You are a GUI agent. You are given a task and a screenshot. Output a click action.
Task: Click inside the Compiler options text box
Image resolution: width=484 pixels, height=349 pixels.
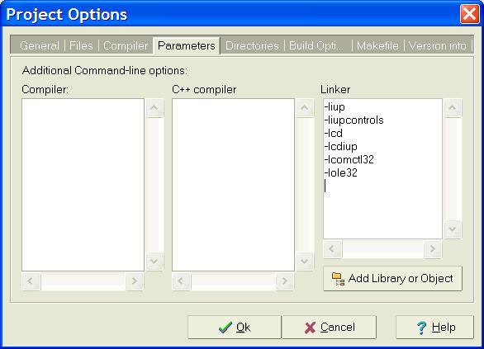pyautogui.click(x=83, y=185)
